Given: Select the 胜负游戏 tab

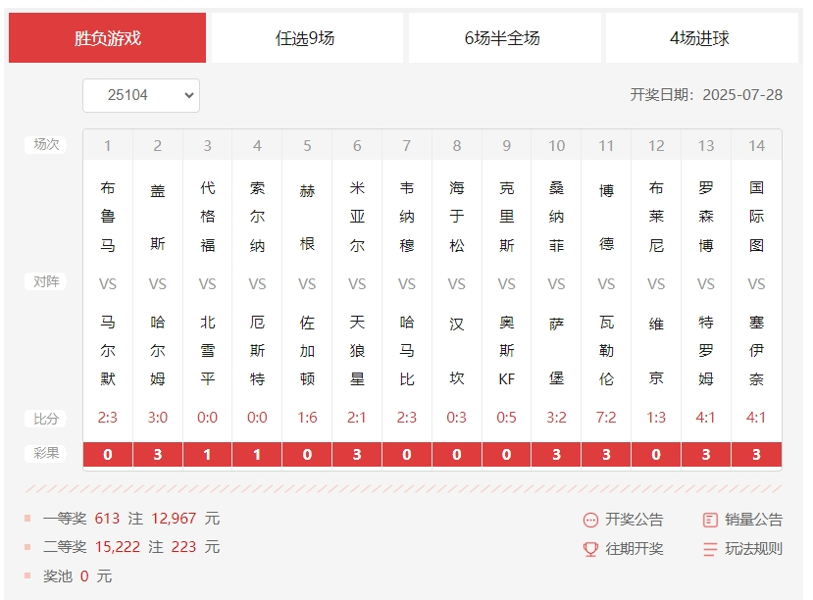Looking at the screenshot, I should (x=107, y=36).
